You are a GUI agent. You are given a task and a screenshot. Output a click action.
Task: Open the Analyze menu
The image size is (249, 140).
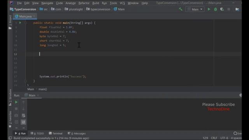tap(70, 3)
